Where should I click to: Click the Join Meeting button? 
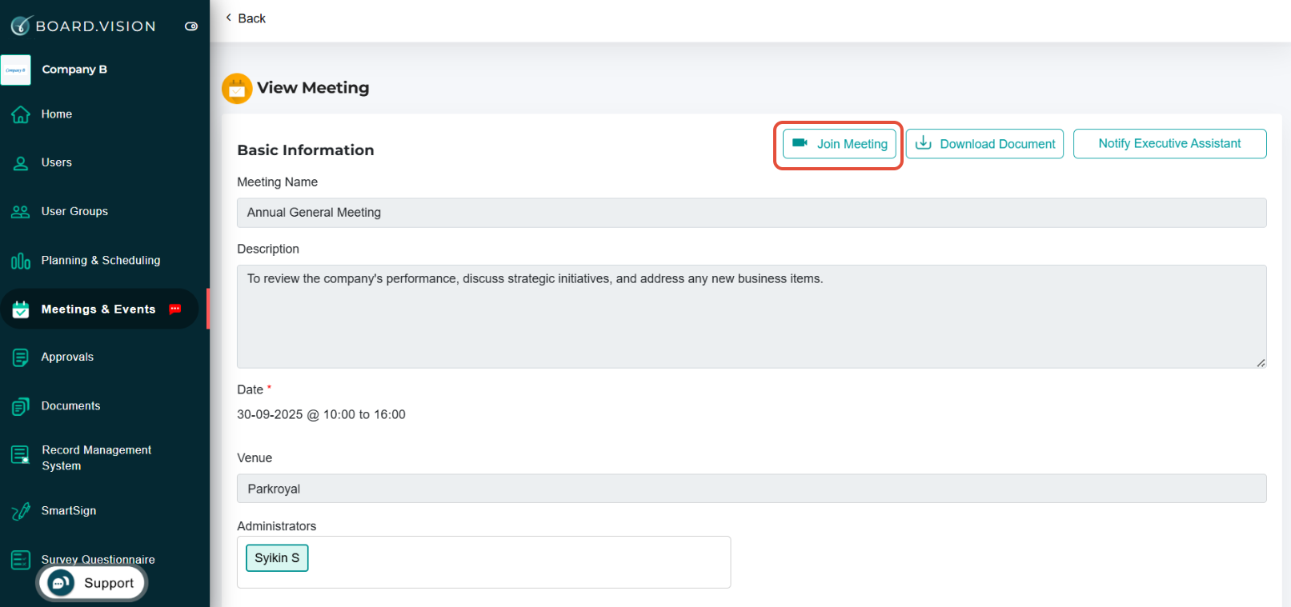[x=839, y=144]
